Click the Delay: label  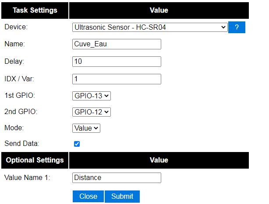14,62
